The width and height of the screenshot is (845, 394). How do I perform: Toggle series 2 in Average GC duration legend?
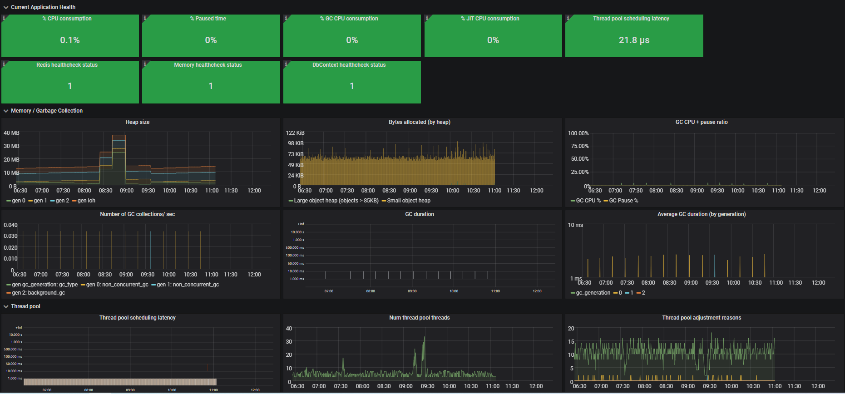coord(643,293)
